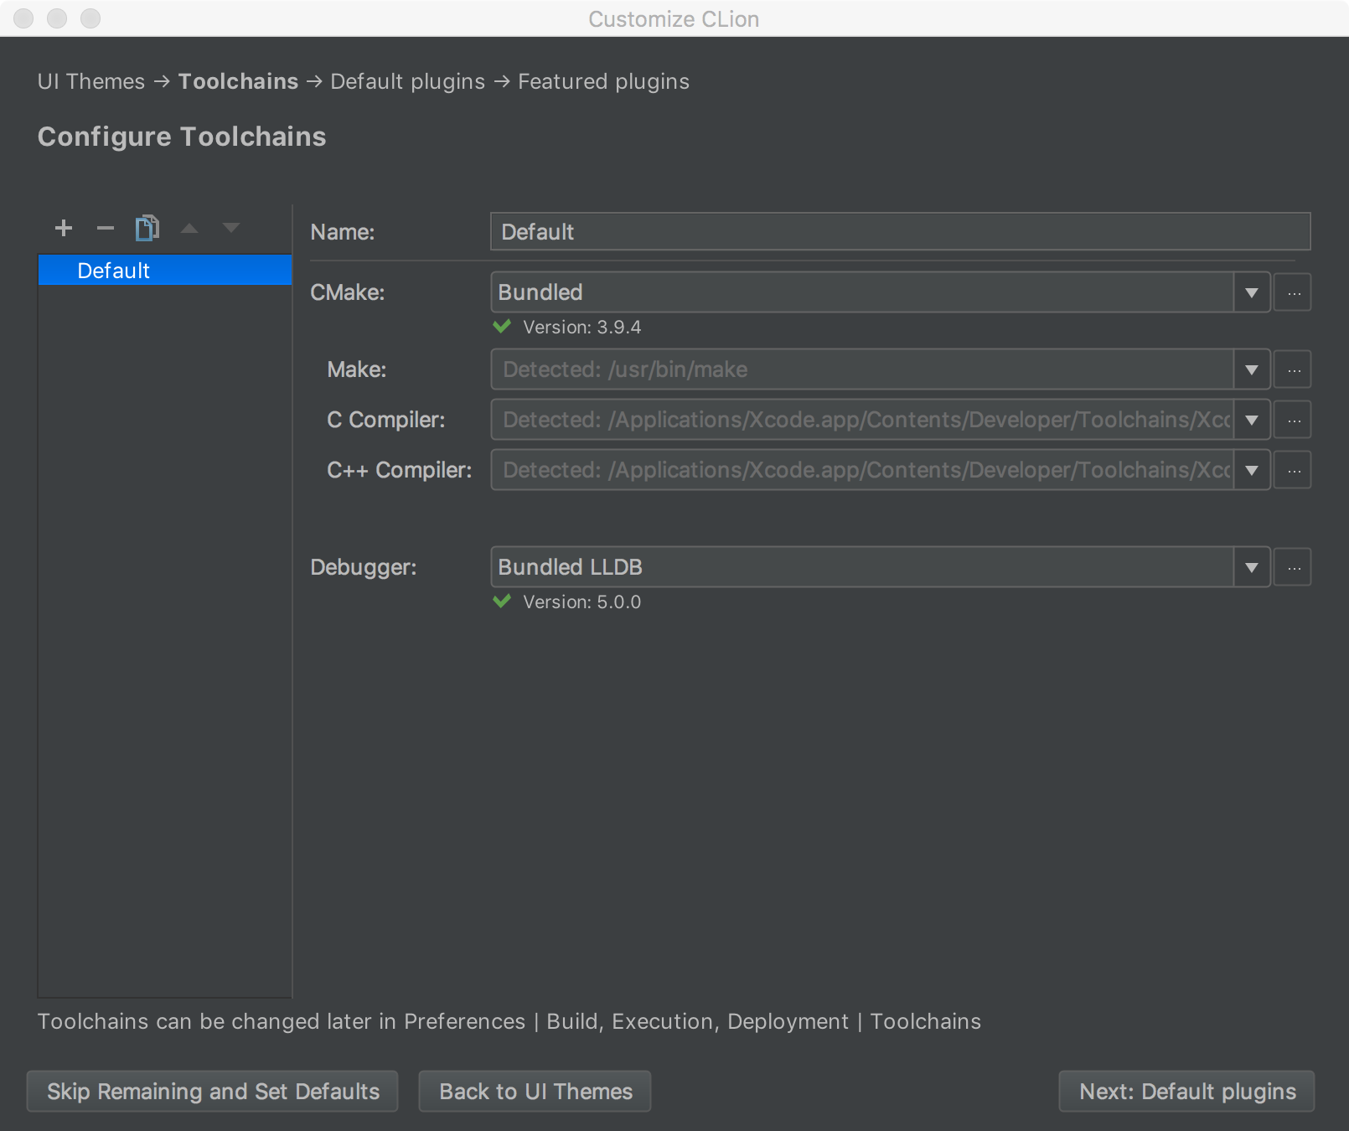Click Featured plugins breadcrumb step

coord(603,81)
